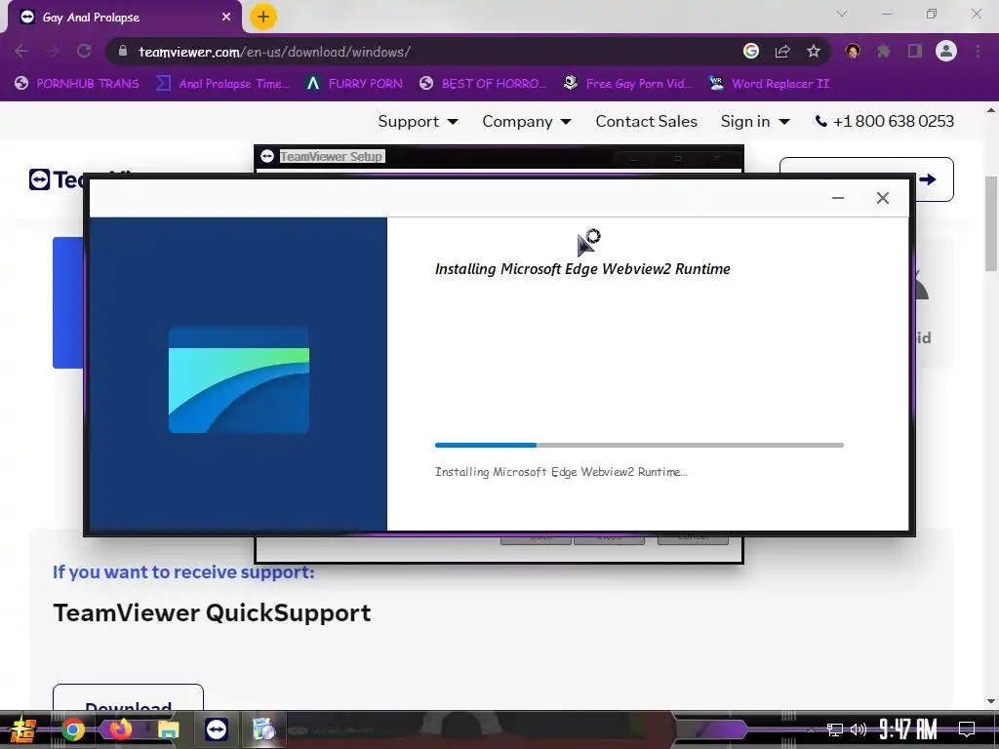The height and width of the screenshot is (749, 999).
Task: Click the "TeamViewer QuickSupport" heading
Action: coord(212,612)
